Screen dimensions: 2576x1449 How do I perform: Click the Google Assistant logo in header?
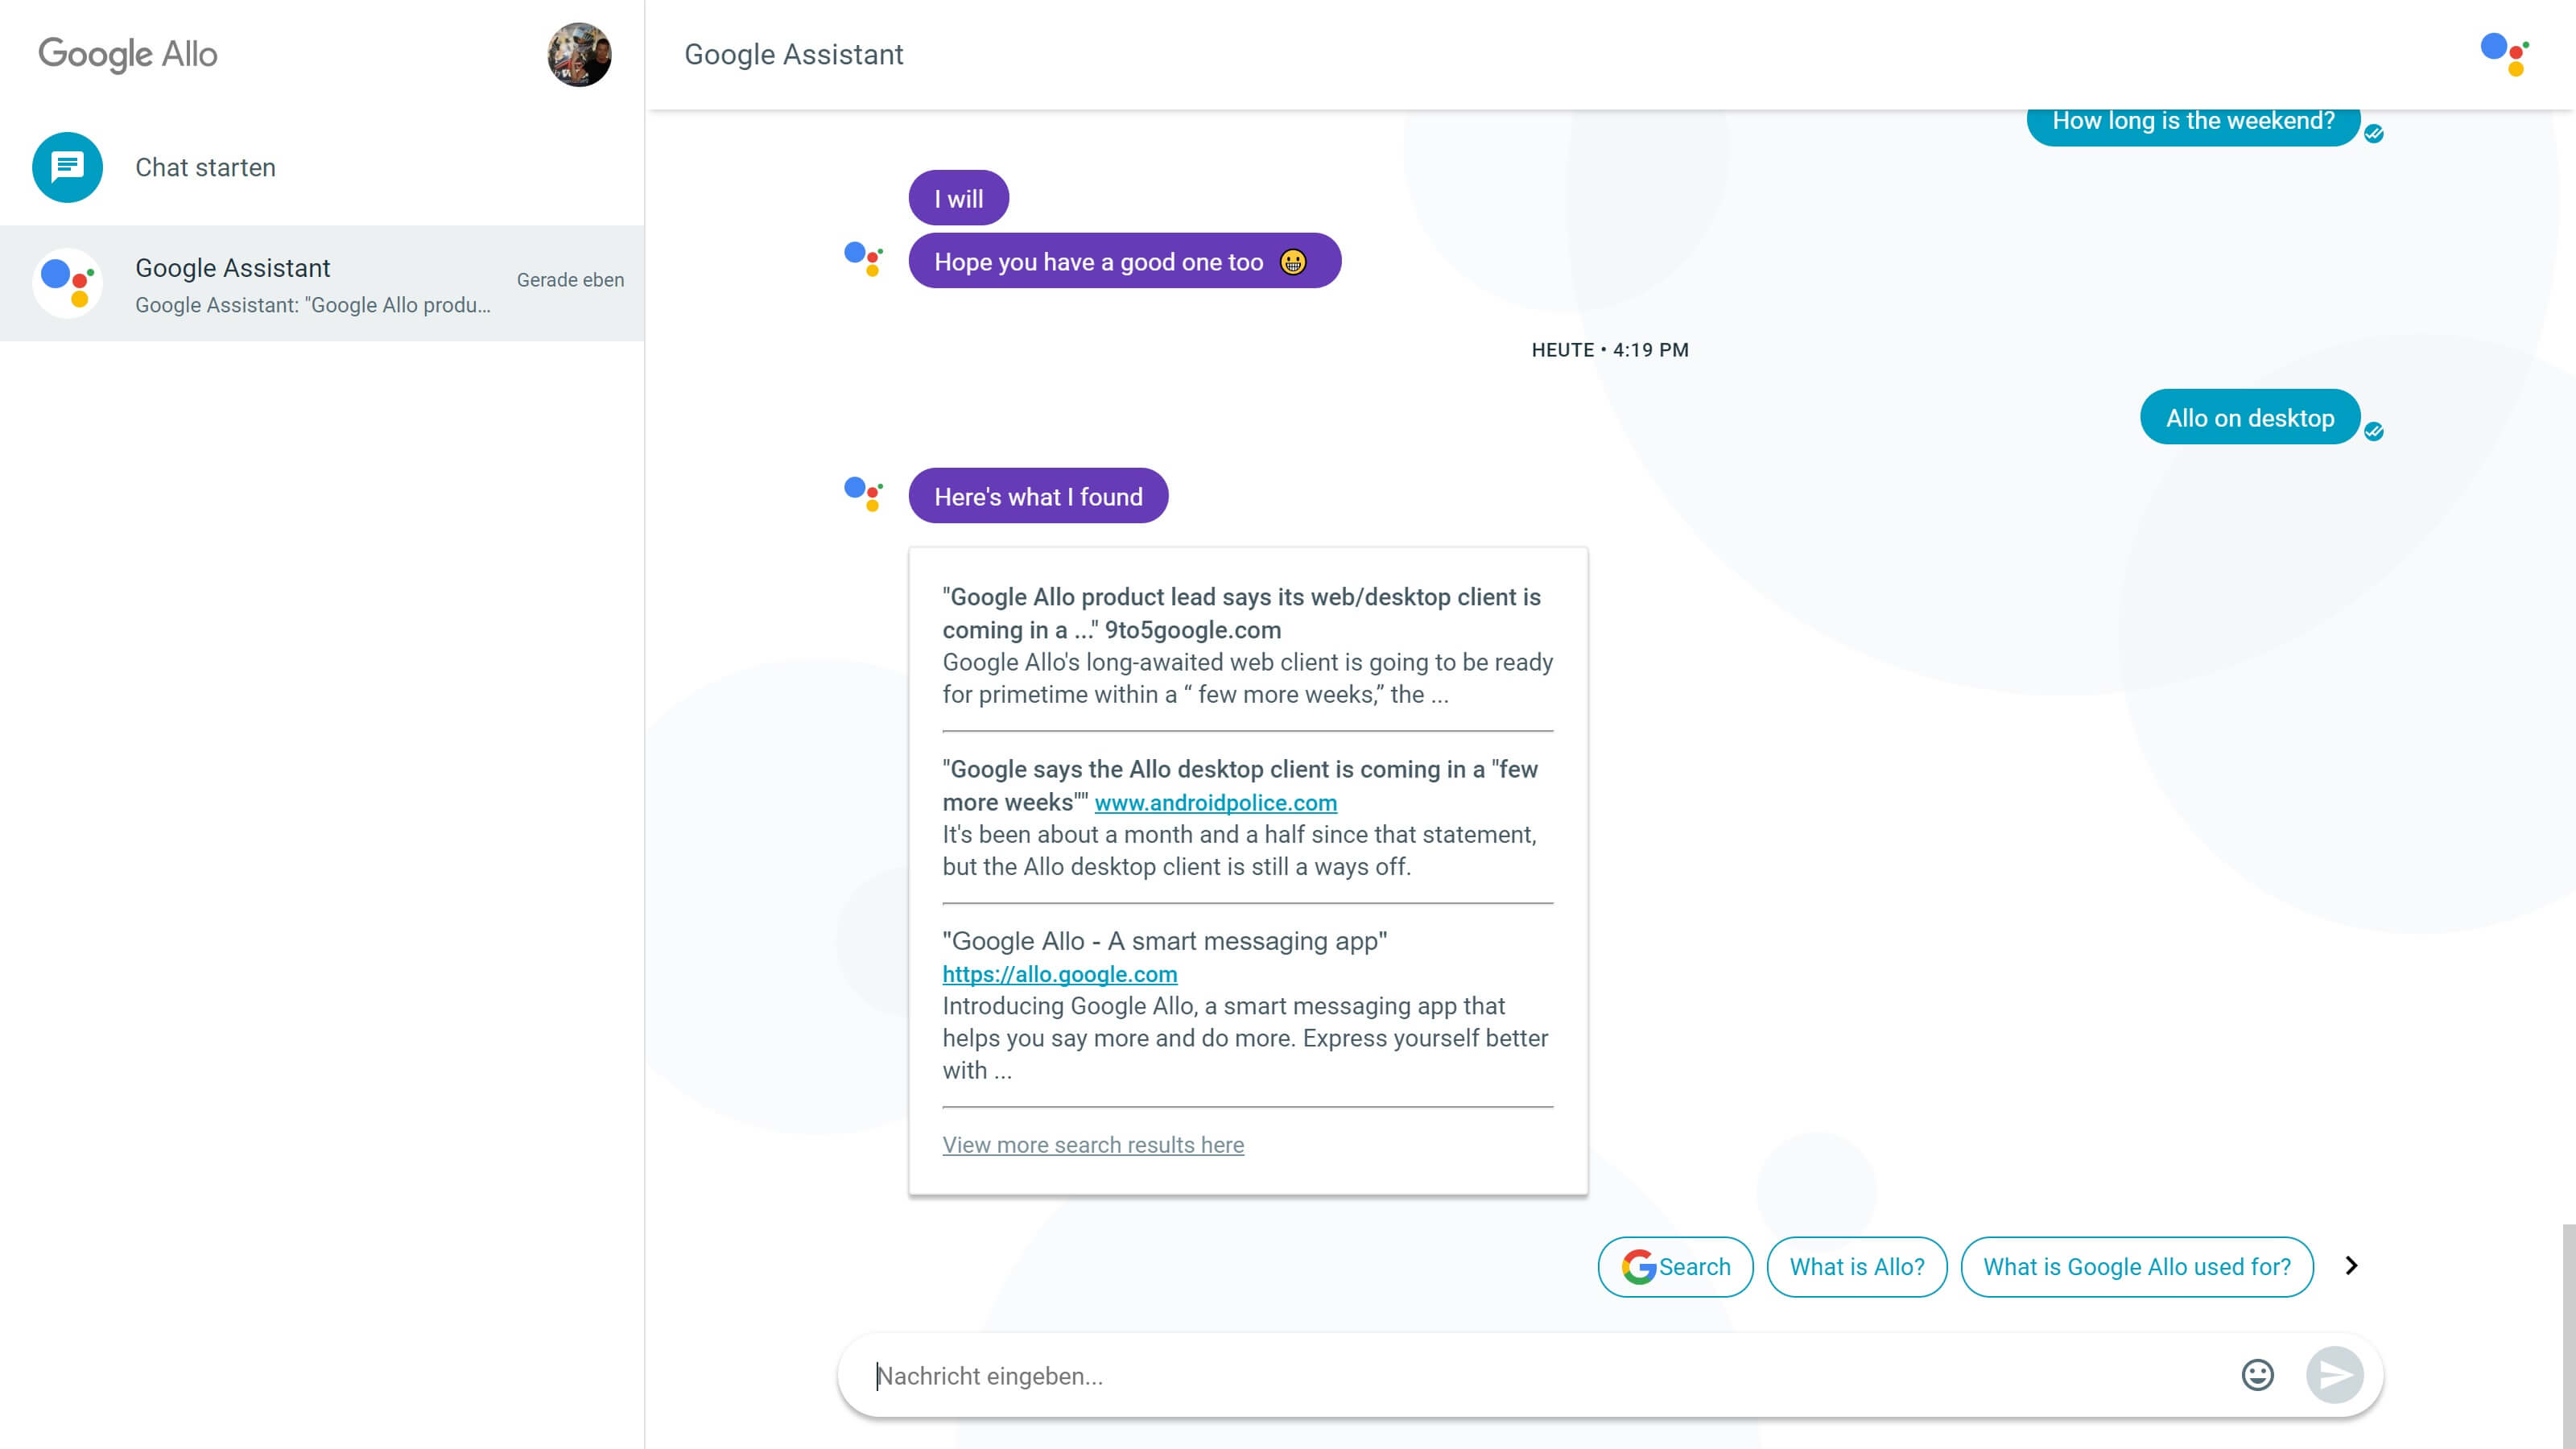click(2504, 54)
